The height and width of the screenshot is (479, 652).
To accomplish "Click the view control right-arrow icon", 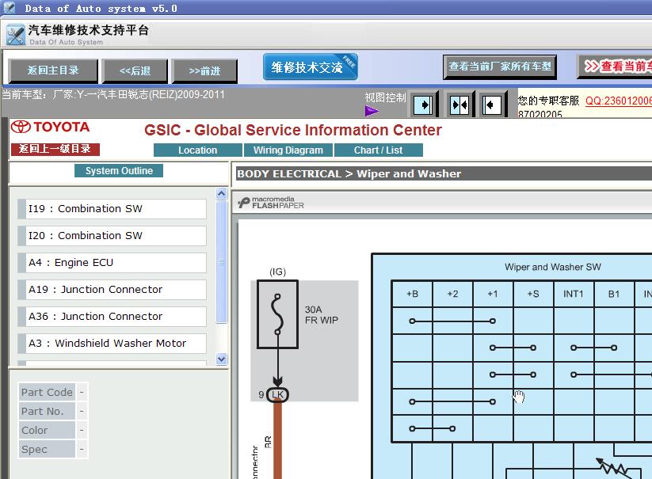I will click(423, 105).
